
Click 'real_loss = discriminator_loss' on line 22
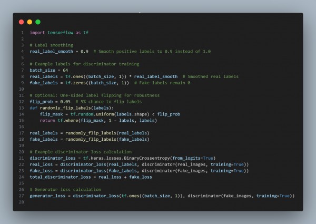(68, 164)
